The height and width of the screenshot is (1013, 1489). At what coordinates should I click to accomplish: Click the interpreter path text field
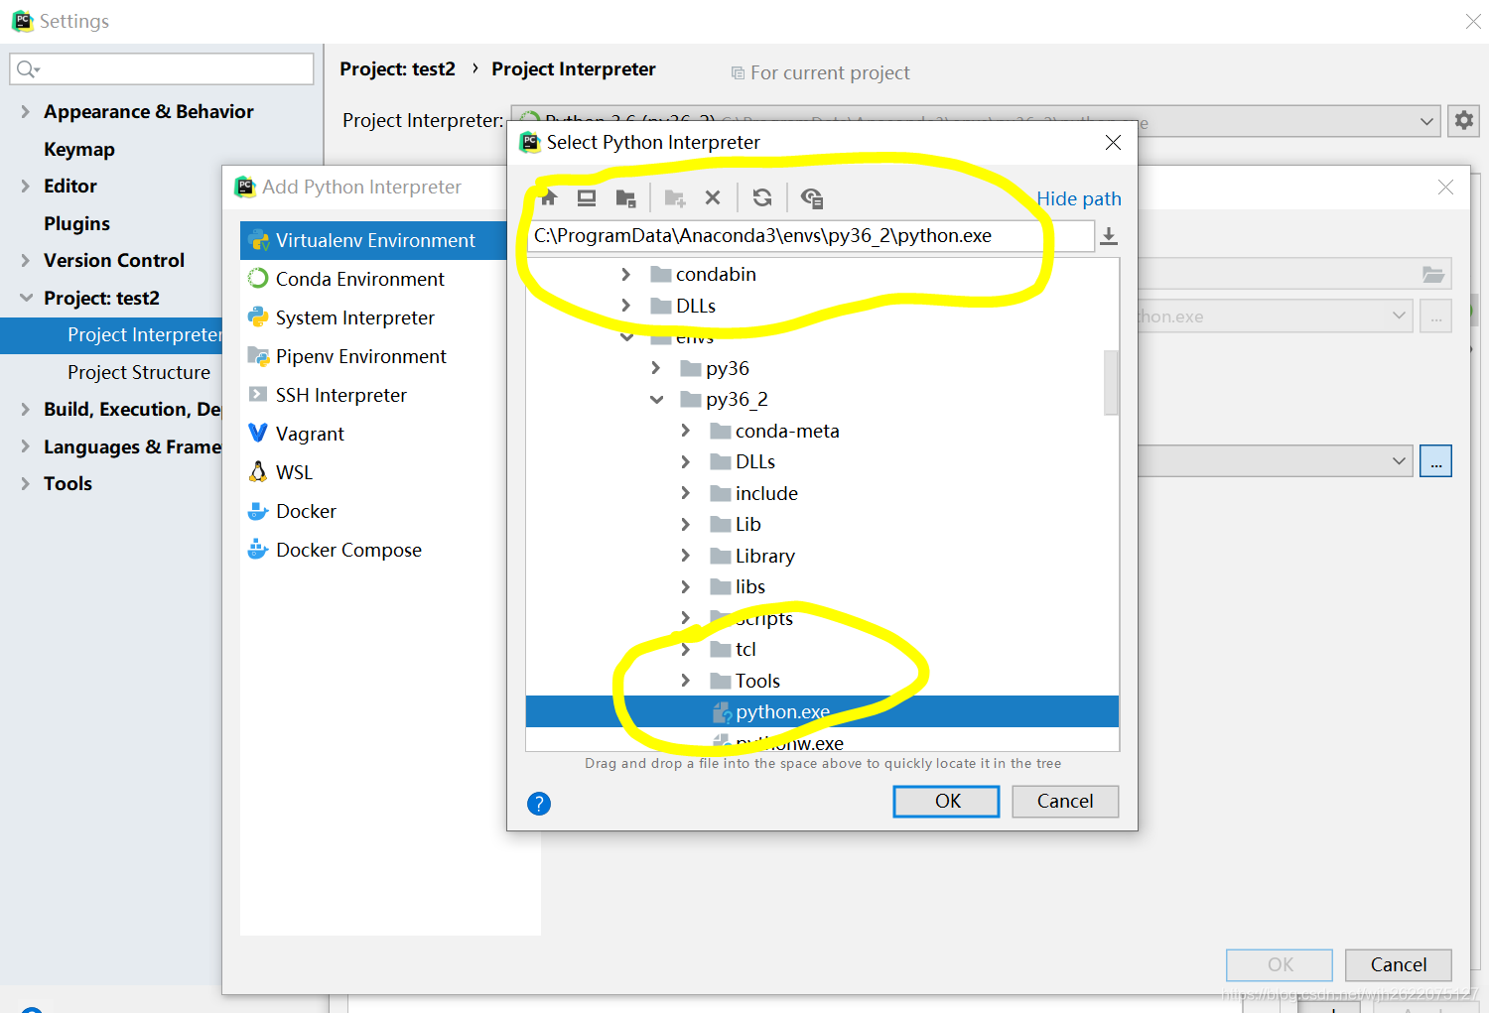(x=810, y=236)
